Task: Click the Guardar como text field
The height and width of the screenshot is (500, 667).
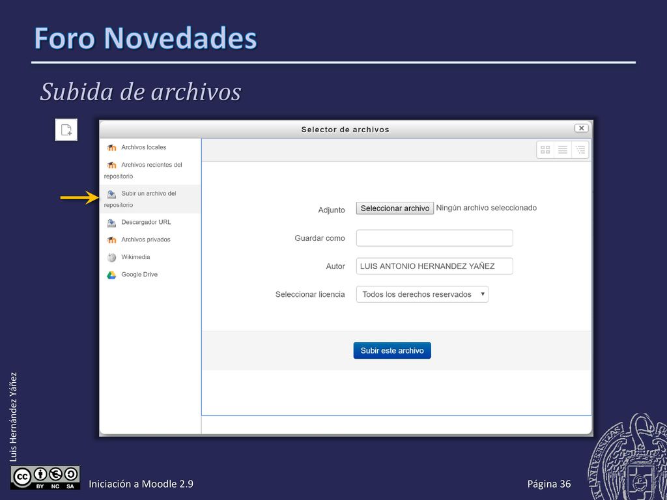Action: [434, 238]
